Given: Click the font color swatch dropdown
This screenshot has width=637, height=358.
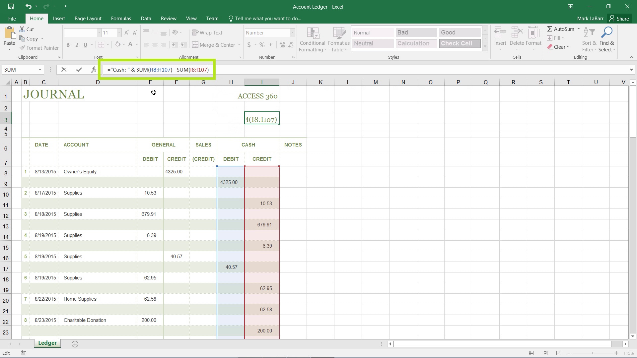Looking at the screenshot, I should [x=136, y=45].
